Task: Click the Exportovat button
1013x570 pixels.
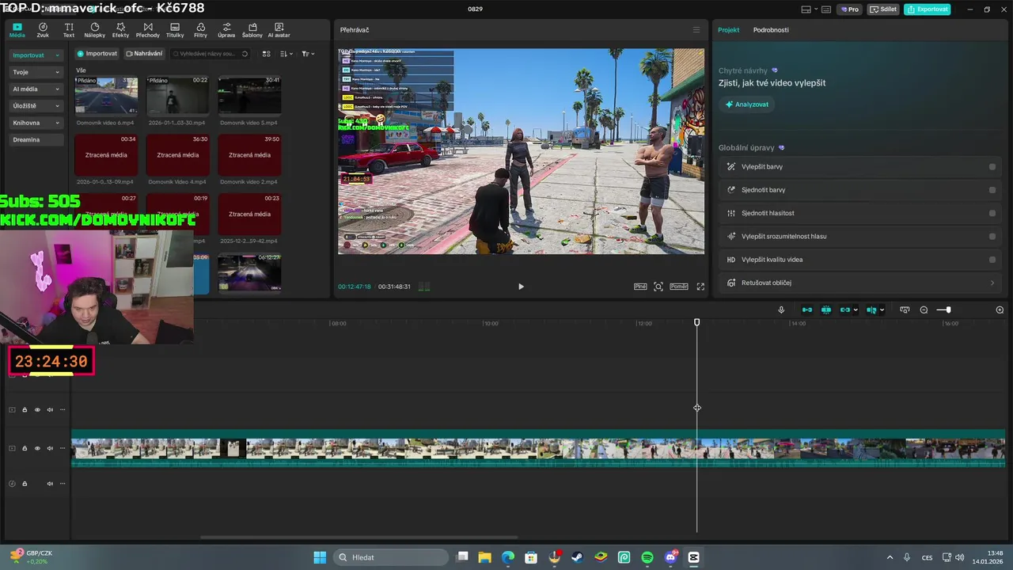Action: [928, 9]
